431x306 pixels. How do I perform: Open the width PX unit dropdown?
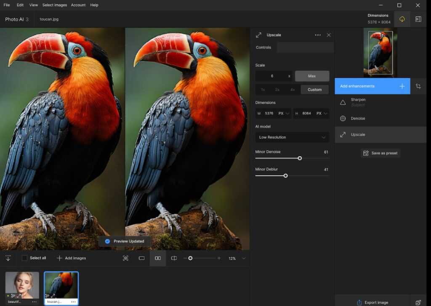[x=283, y=114]
